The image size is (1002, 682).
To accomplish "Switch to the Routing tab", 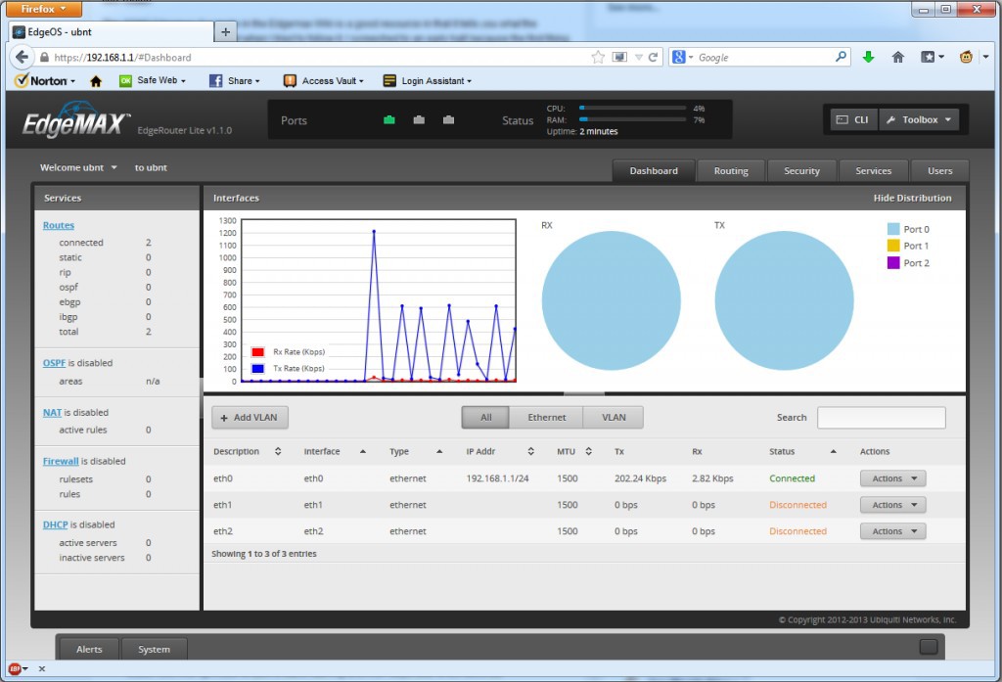I will coord(730,171).
